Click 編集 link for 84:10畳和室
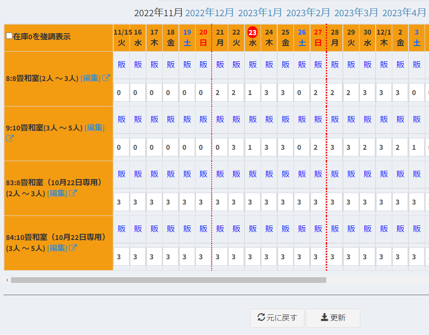The width and height of the screenshot is (429, 335). (57, 248)
